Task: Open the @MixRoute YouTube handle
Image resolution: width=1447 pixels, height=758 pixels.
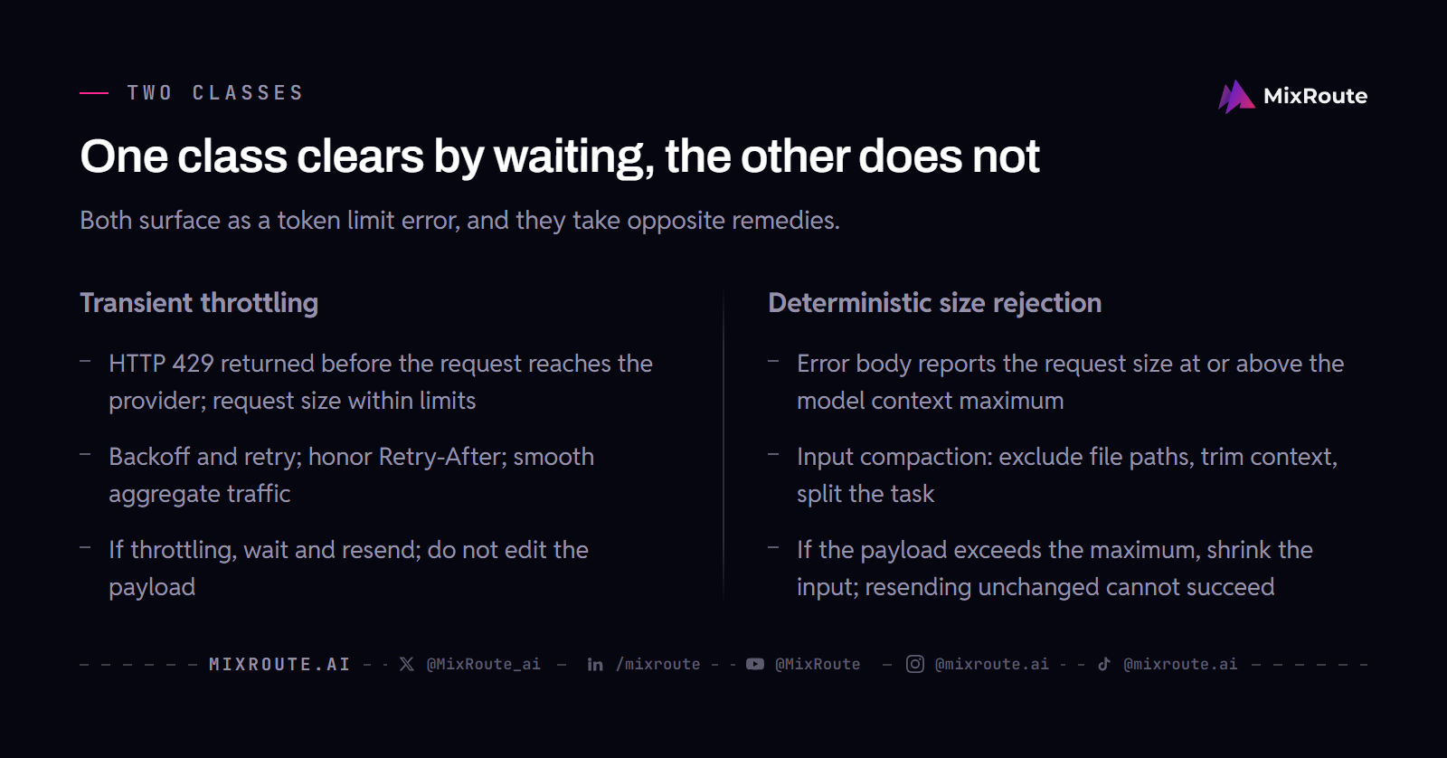Action: click(x=818, y=664)
